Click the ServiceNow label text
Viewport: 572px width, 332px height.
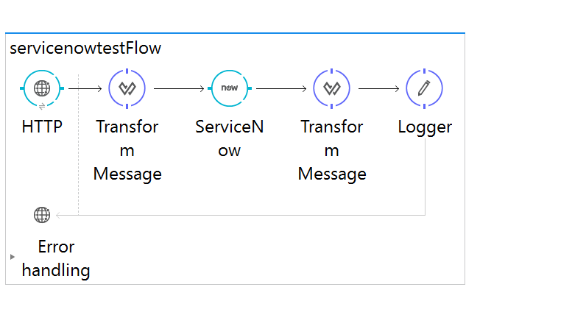[x=230, y=138]
